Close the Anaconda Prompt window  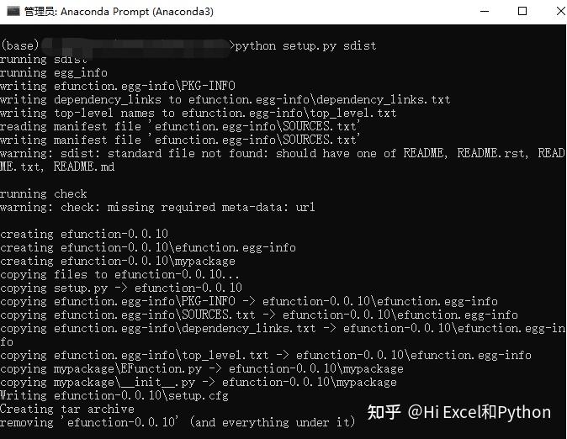click(x=561, y=11)
